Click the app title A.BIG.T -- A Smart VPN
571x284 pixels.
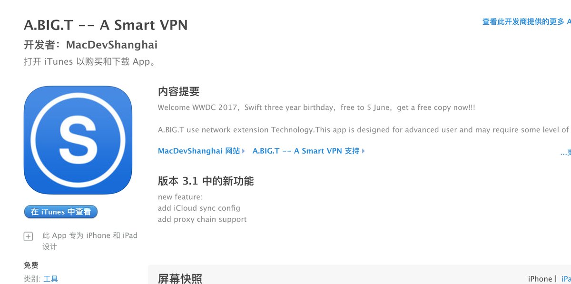tap(106, 25)
